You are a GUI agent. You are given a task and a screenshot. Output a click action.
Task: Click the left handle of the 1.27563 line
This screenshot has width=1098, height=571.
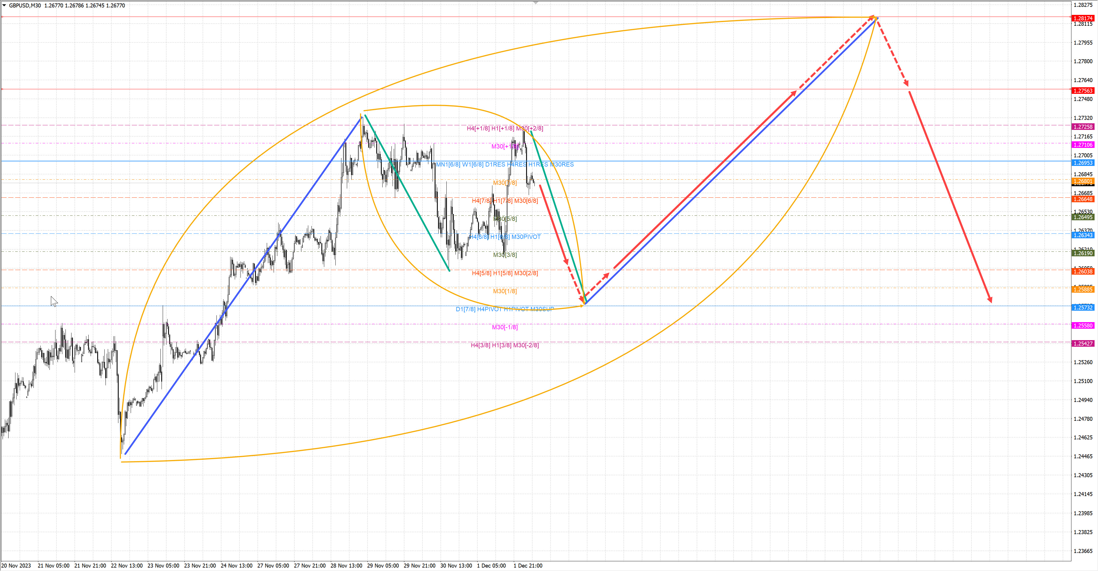(2, 89)
